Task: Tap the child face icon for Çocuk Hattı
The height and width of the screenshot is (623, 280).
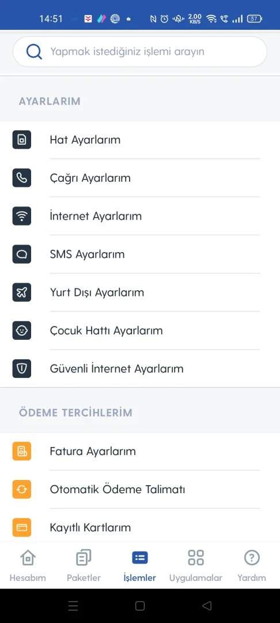Action: (x=22, y=331)
